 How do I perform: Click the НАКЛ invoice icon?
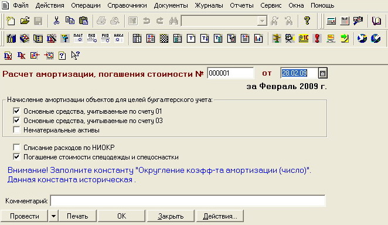tap(118, 38)
